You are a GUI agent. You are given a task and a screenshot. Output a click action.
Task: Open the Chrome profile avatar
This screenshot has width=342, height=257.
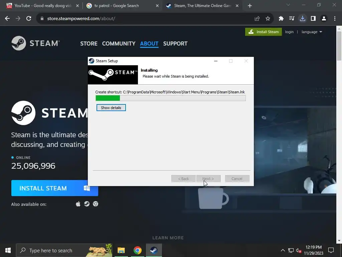tap(324, 19)
